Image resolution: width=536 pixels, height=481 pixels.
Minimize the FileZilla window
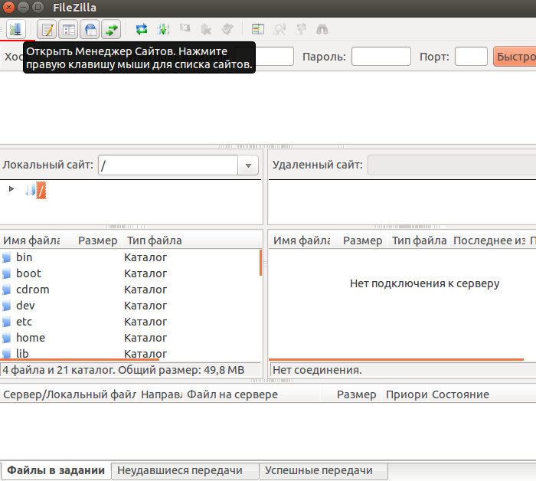point(23,7)
